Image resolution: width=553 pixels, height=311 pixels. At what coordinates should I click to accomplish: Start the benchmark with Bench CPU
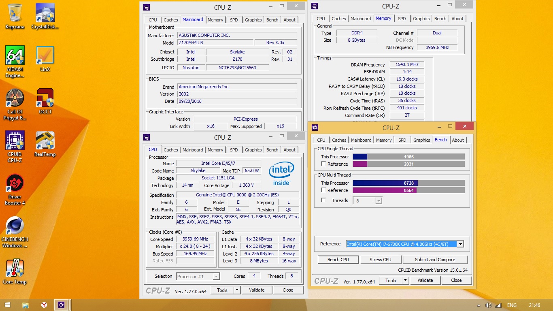338,260
